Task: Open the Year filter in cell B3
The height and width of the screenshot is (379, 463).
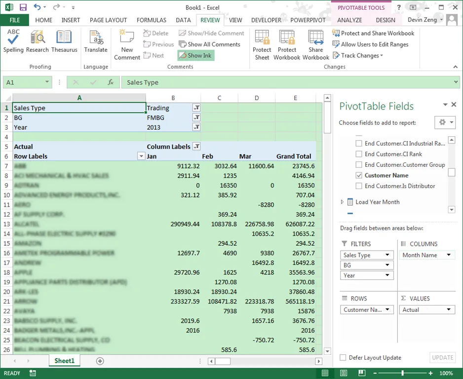Action: click(x=196, y=127)
